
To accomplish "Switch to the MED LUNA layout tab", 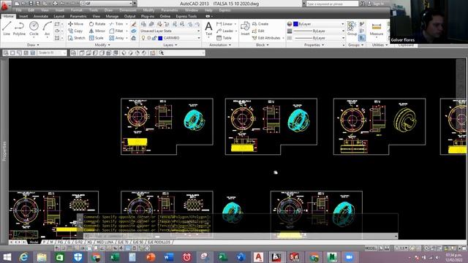I will click(105, 242).
